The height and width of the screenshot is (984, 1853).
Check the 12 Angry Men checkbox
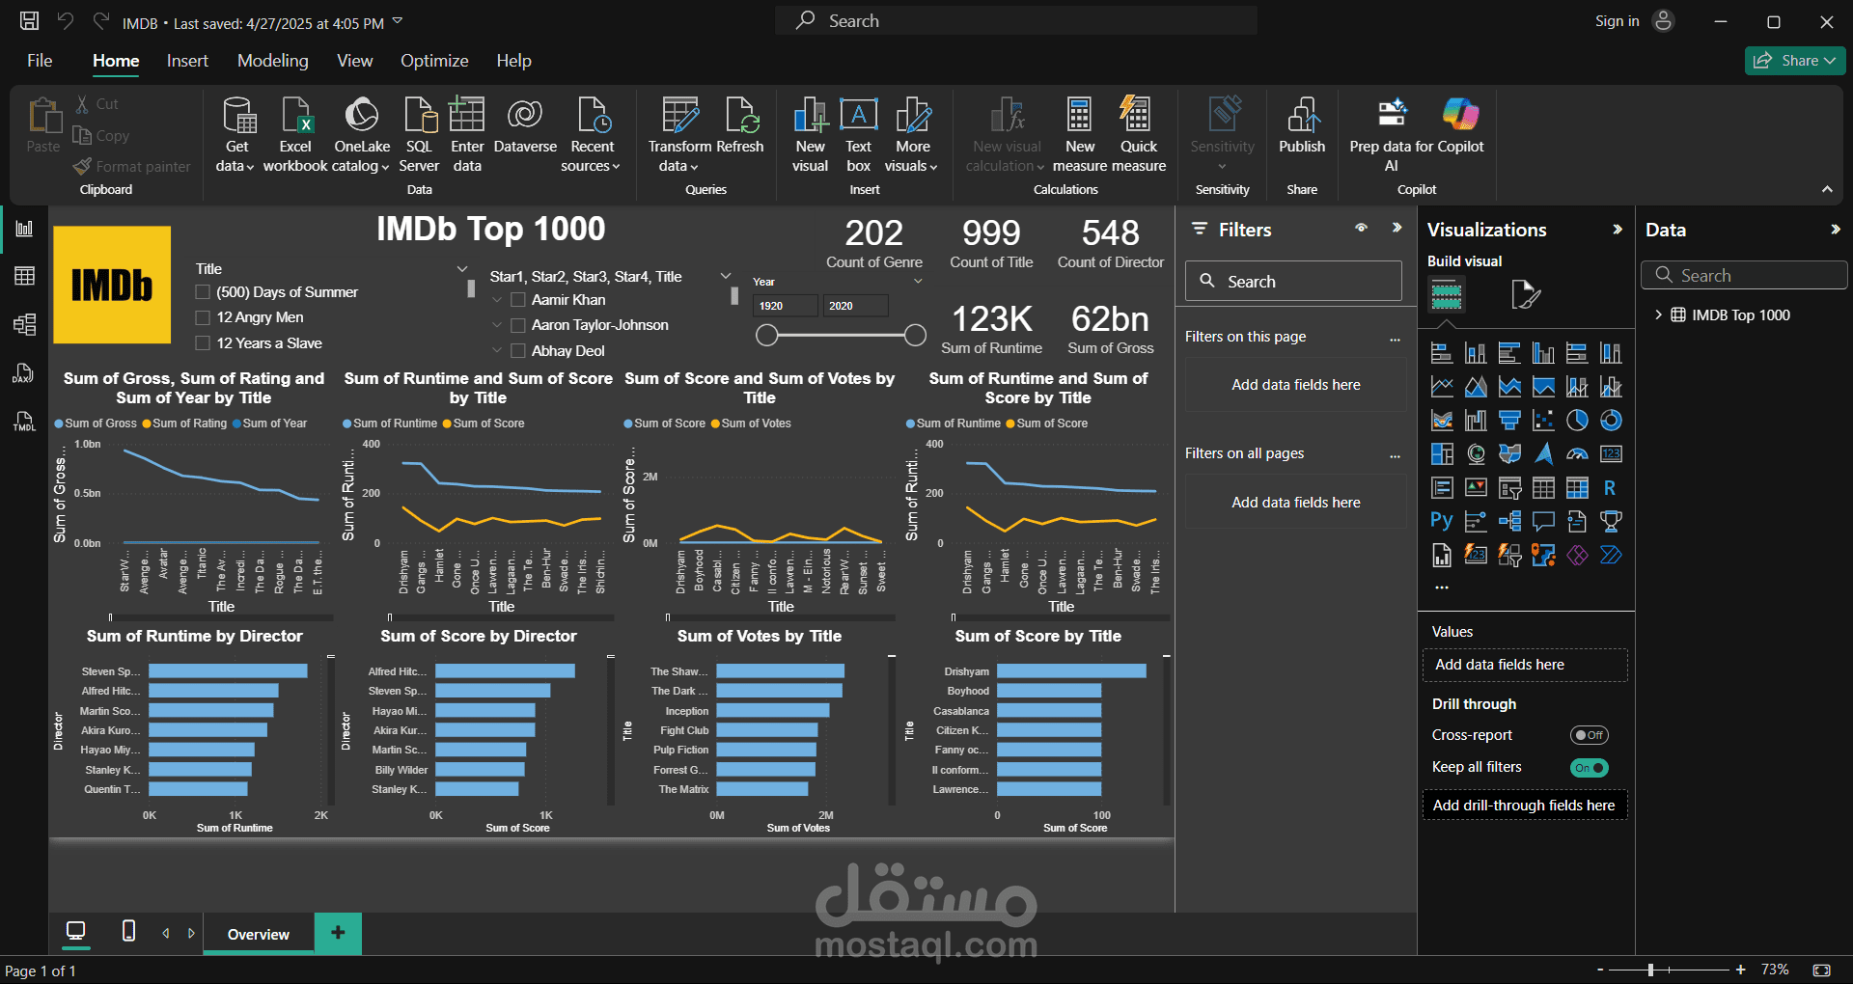coord(203,317)
